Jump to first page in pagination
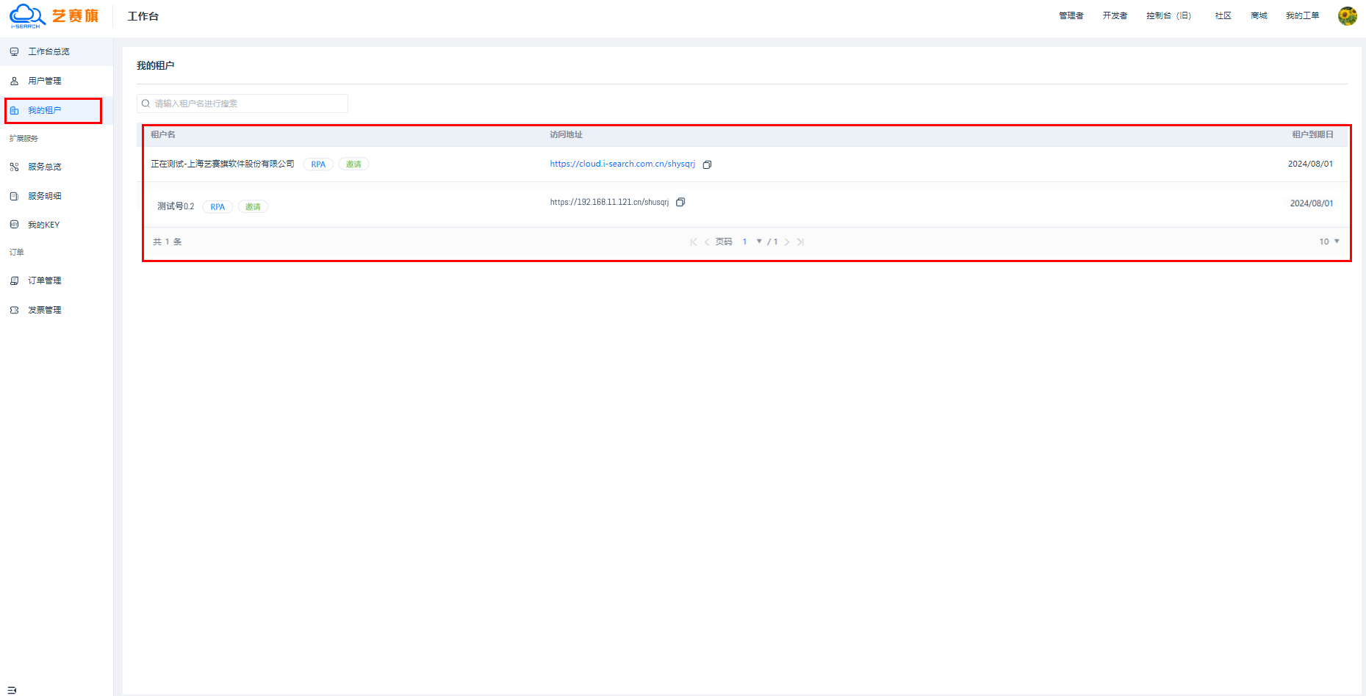This screenshot has height=696, width=1366. pos(693,242)
